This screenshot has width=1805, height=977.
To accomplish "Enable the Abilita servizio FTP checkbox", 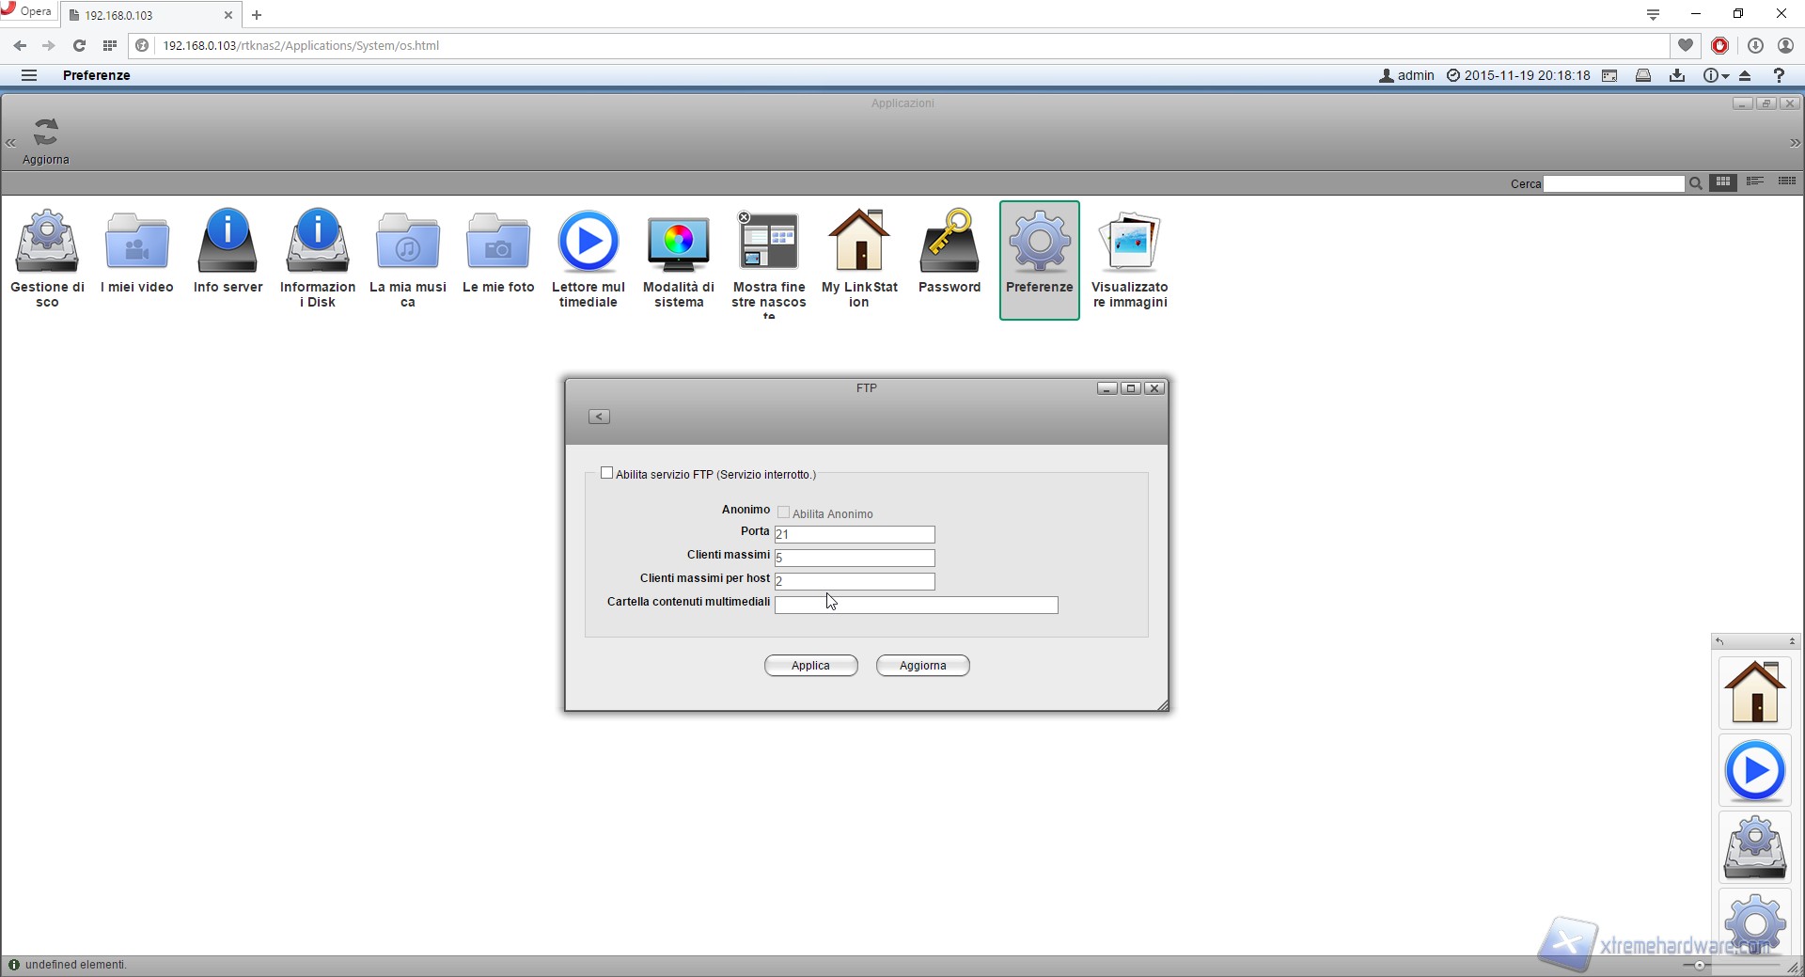I will (x=607, y=474).
